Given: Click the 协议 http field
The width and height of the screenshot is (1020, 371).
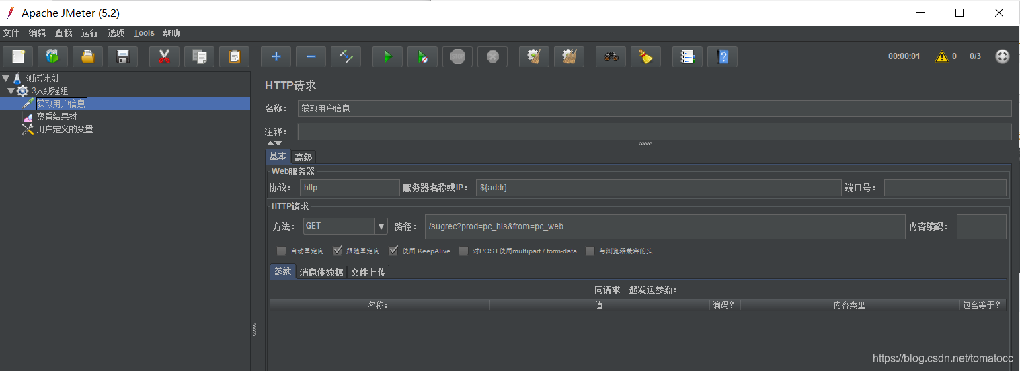Looking at the screenshot, I should point(350,188).
